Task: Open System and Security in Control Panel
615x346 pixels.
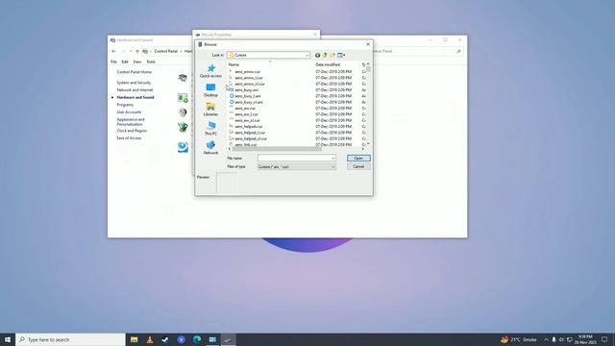Action: (x=134, y=83)
